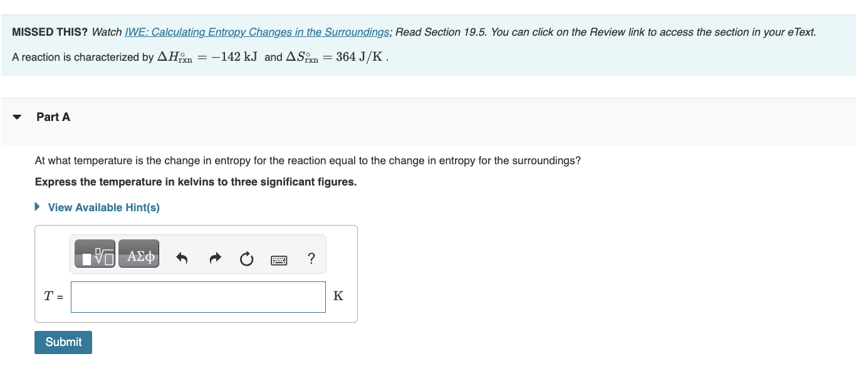856x366 pixels.
Task: Click the keyboard icon in the editor toolbar
Action: pyautogui.click(x=279, y=259)
